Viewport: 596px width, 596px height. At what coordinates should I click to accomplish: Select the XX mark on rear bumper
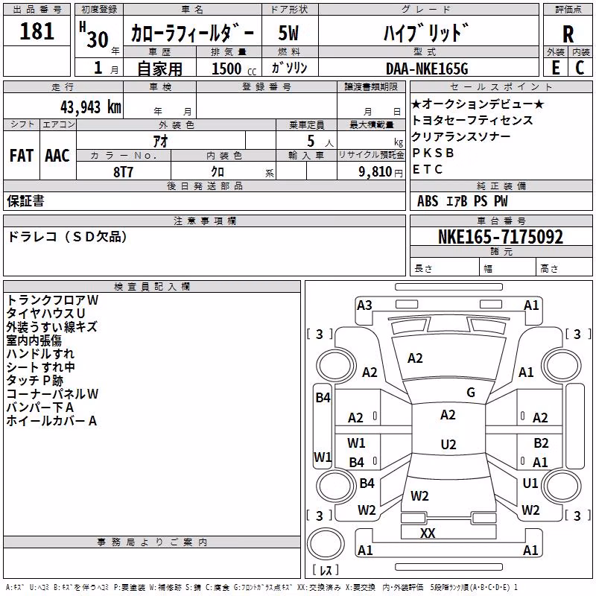tap(428, 533)
